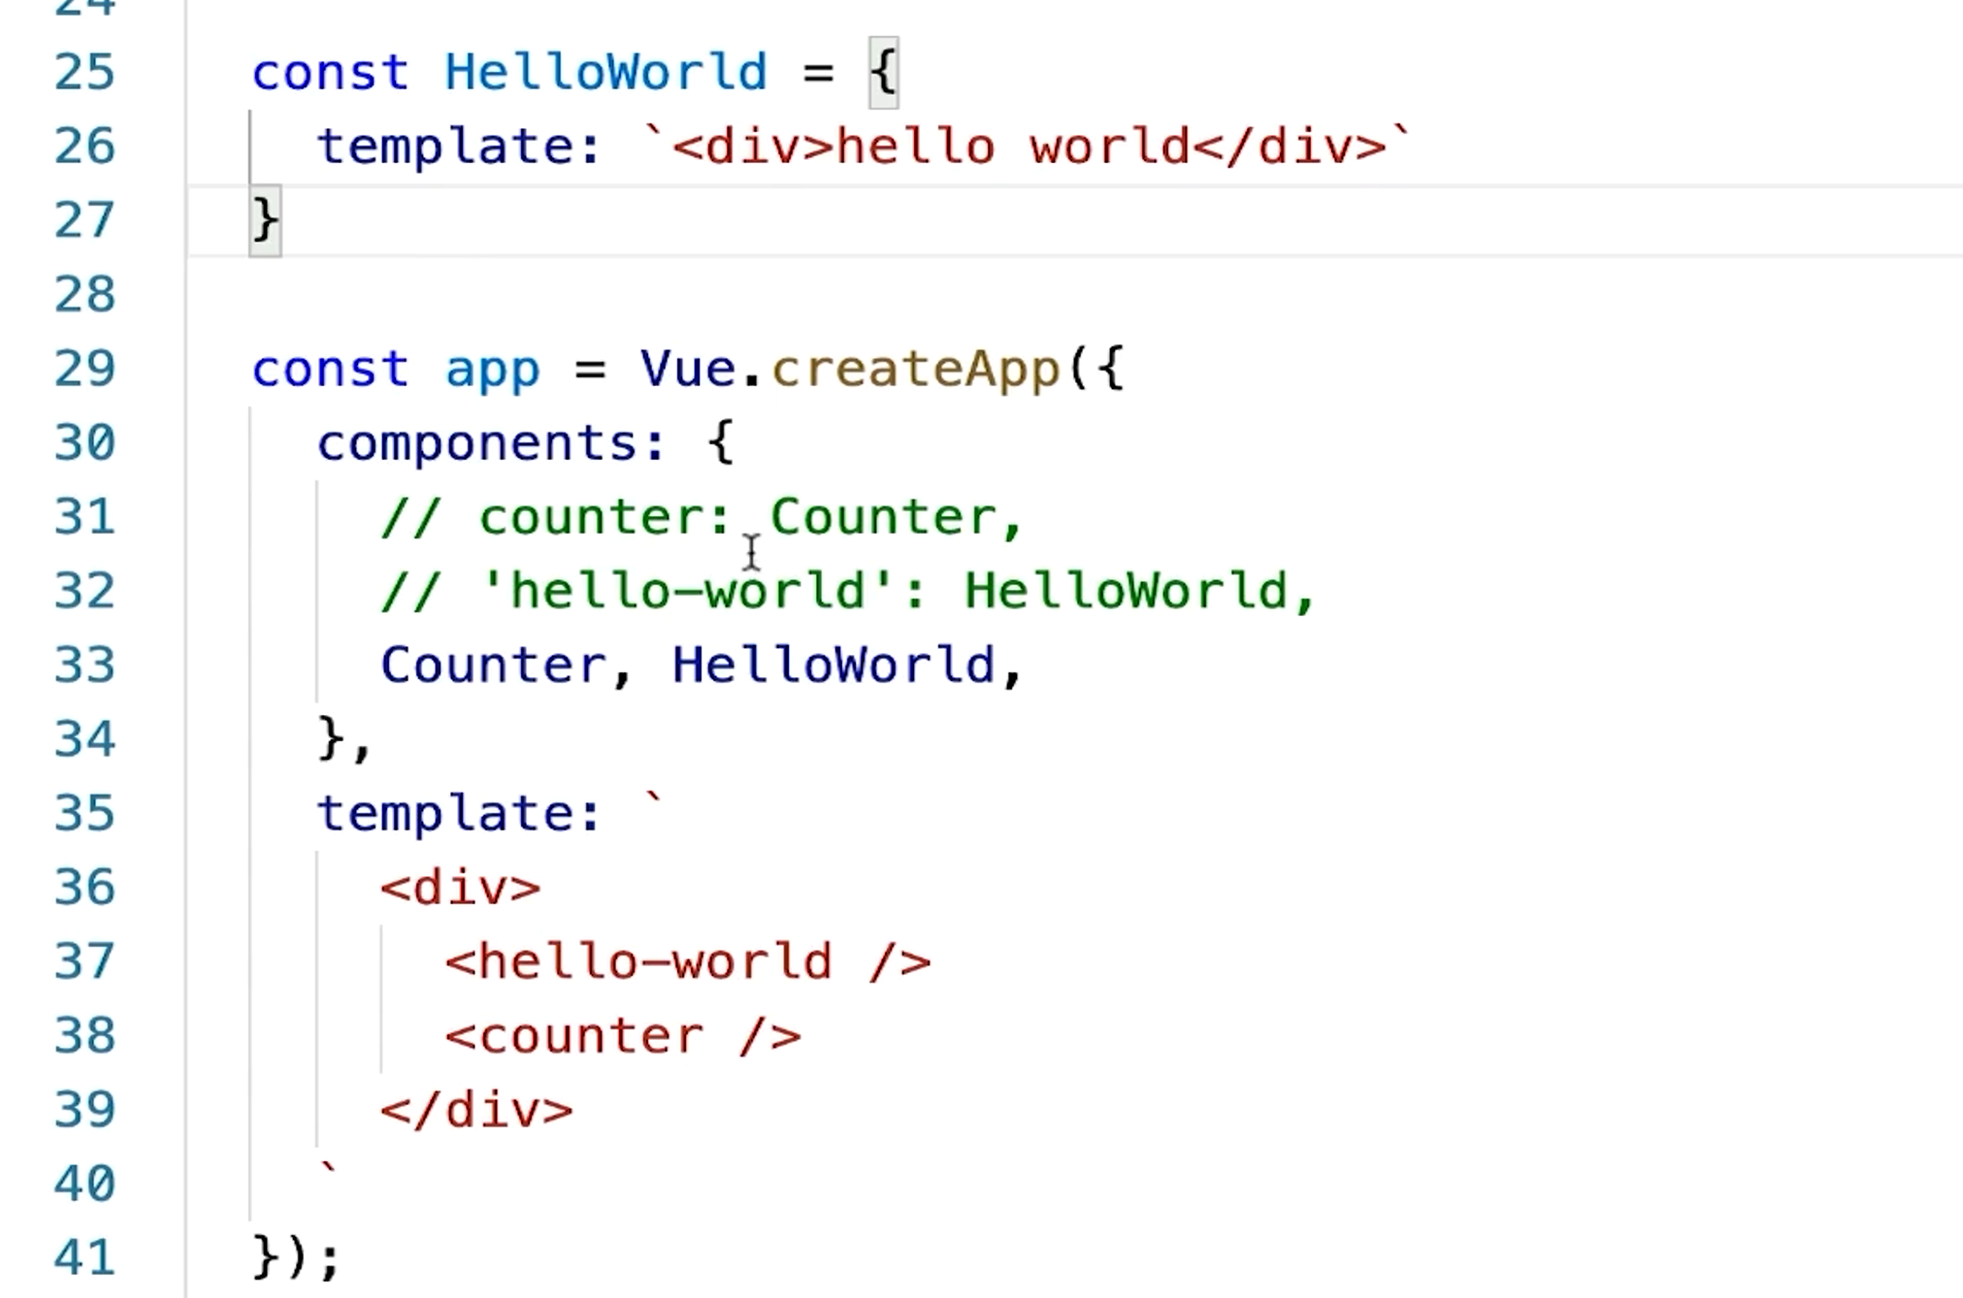
Task: Click 'hello world' text in template string
Action: 1012,147
